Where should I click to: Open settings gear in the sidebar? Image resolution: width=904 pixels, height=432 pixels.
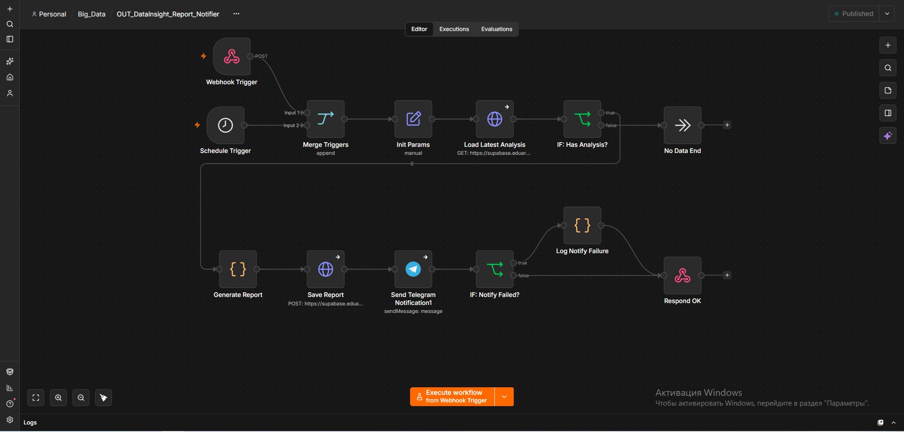coord(10,420)
